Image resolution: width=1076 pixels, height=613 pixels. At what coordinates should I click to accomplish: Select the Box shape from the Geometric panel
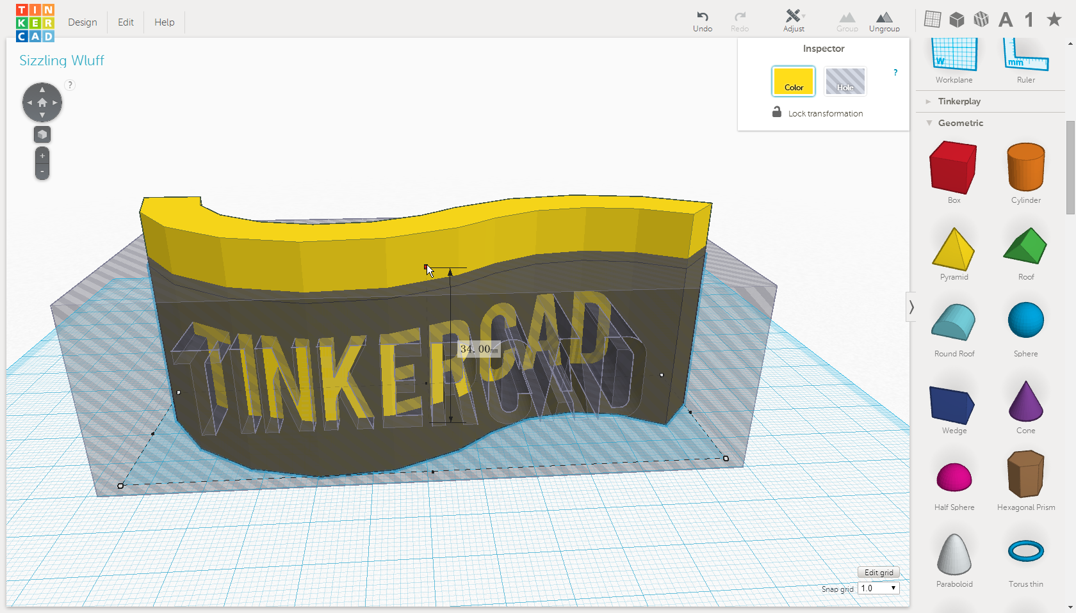click(953, 168)
